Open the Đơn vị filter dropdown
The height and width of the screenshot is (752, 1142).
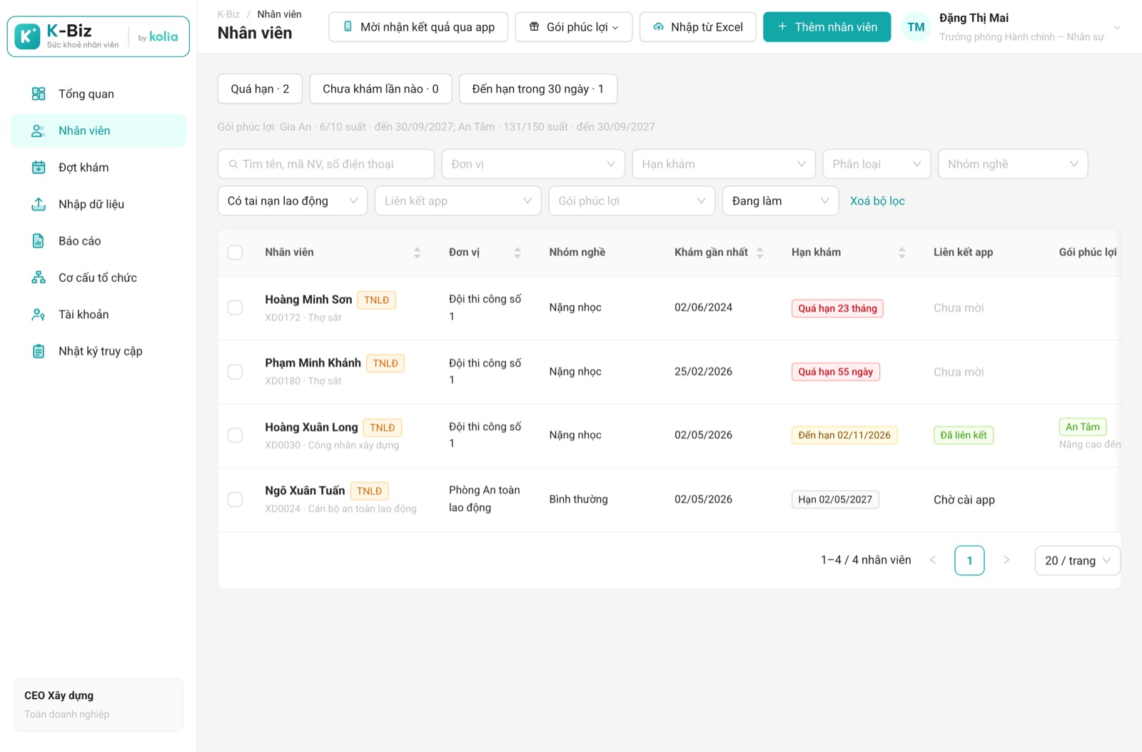pyautogui.click(x=533, y=164)
